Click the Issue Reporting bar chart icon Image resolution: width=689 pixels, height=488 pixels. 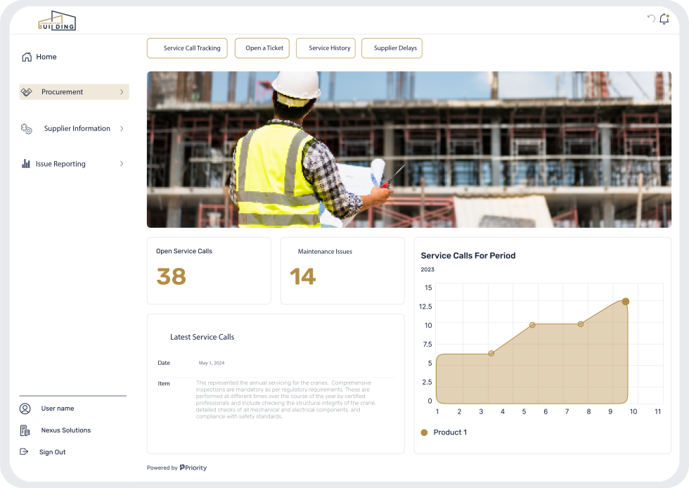coord(26,164)
